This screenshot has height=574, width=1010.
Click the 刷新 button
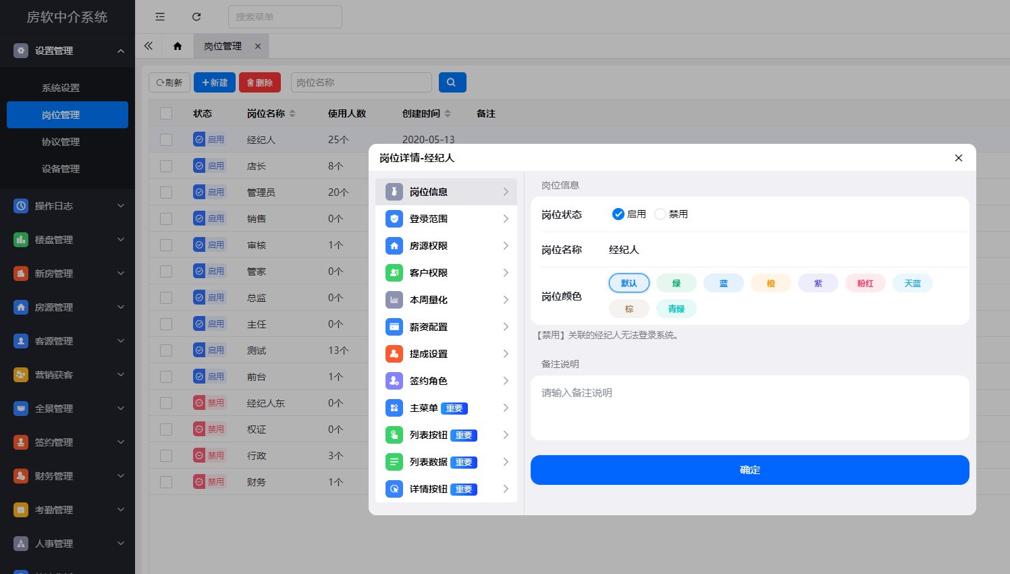[169, 82]
